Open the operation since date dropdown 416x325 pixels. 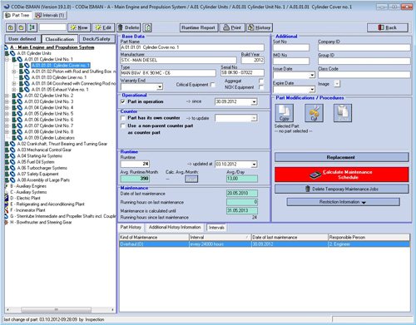tap(254, 102)
